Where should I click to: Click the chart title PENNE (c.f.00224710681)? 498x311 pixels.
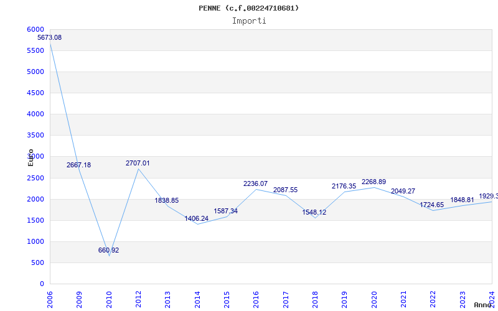(x=248, y=8)
